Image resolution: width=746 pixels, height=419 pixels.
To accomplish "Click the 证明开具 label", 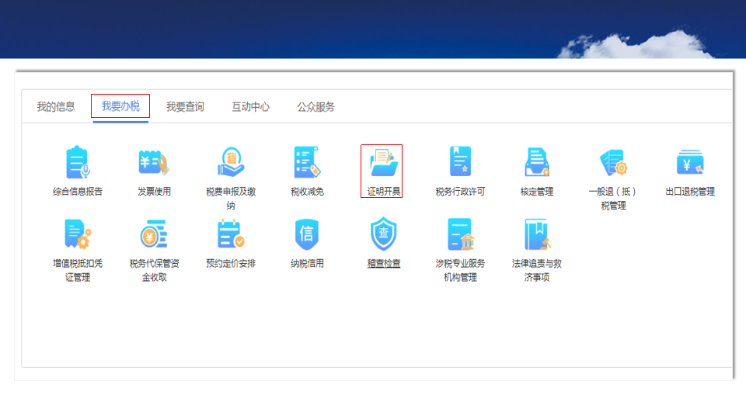I will (383, 192).
